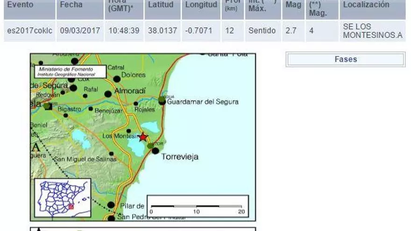The width and height of the screenshot is (411, 231).
Task: Select the Evento column header
Action: [x=21, y=5]
